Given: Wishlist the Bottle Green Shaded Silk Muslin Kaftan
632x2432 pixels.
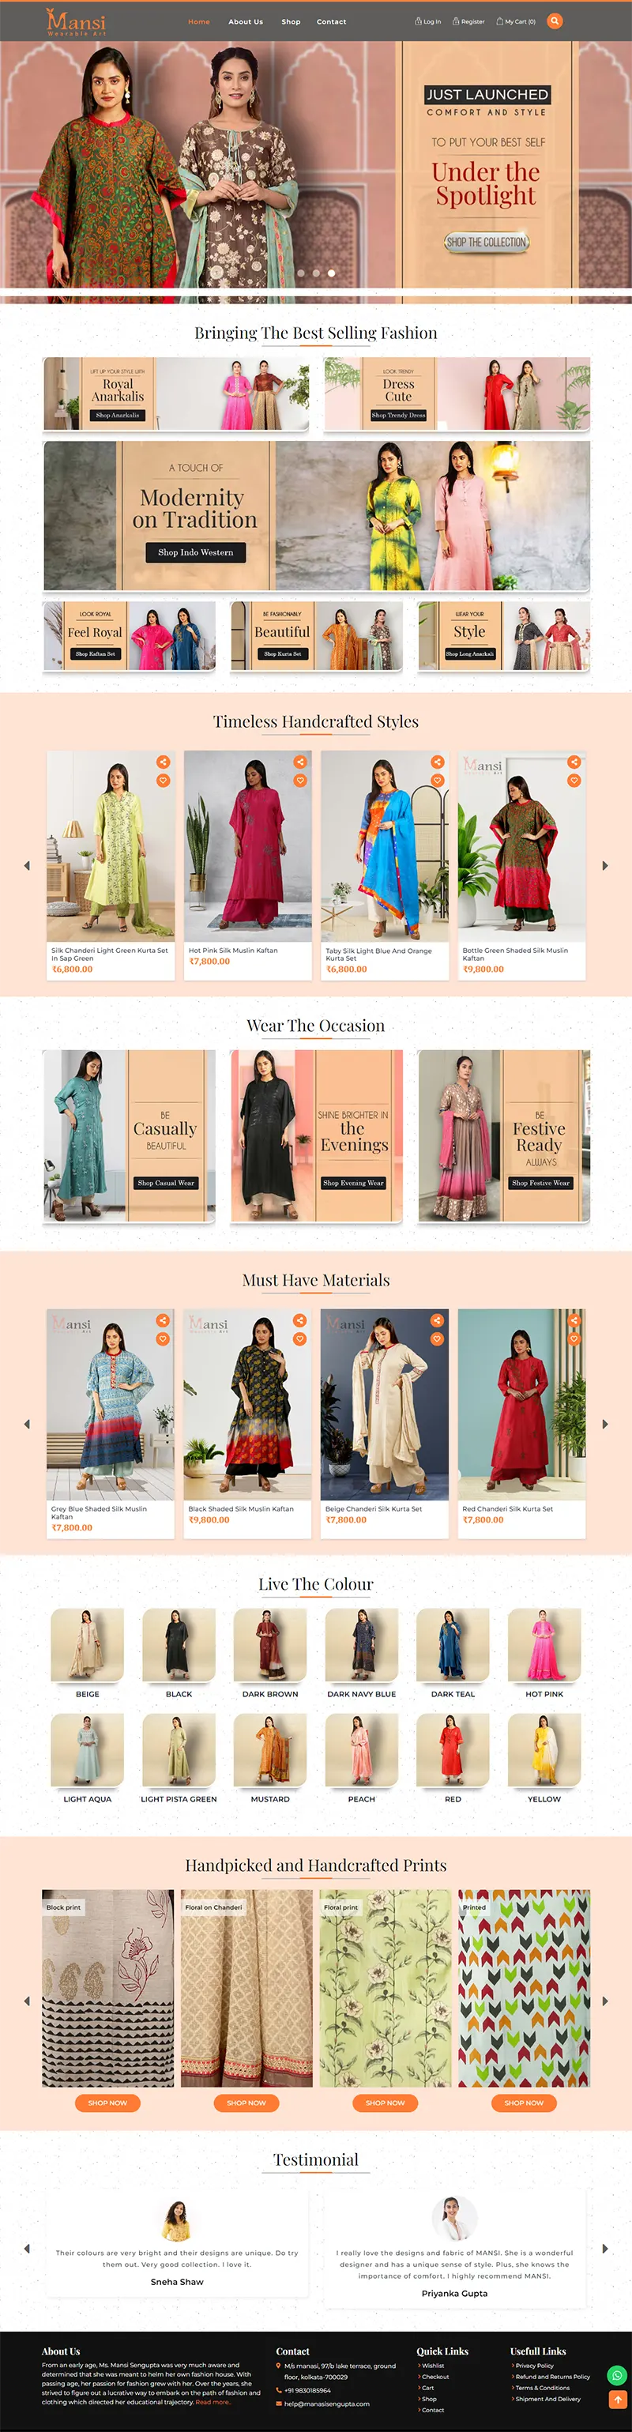Looking at the screenshot, I should pyautogui.click(x=574, y=781).
